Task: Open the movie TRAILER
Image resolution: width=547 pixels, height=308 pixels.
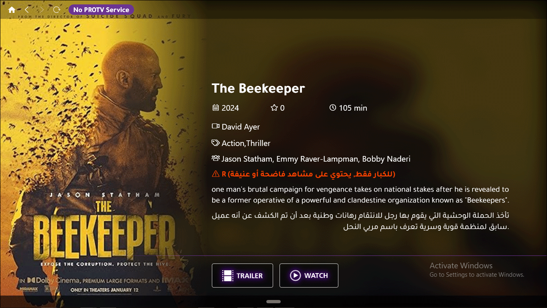Action: click(242, 276)
